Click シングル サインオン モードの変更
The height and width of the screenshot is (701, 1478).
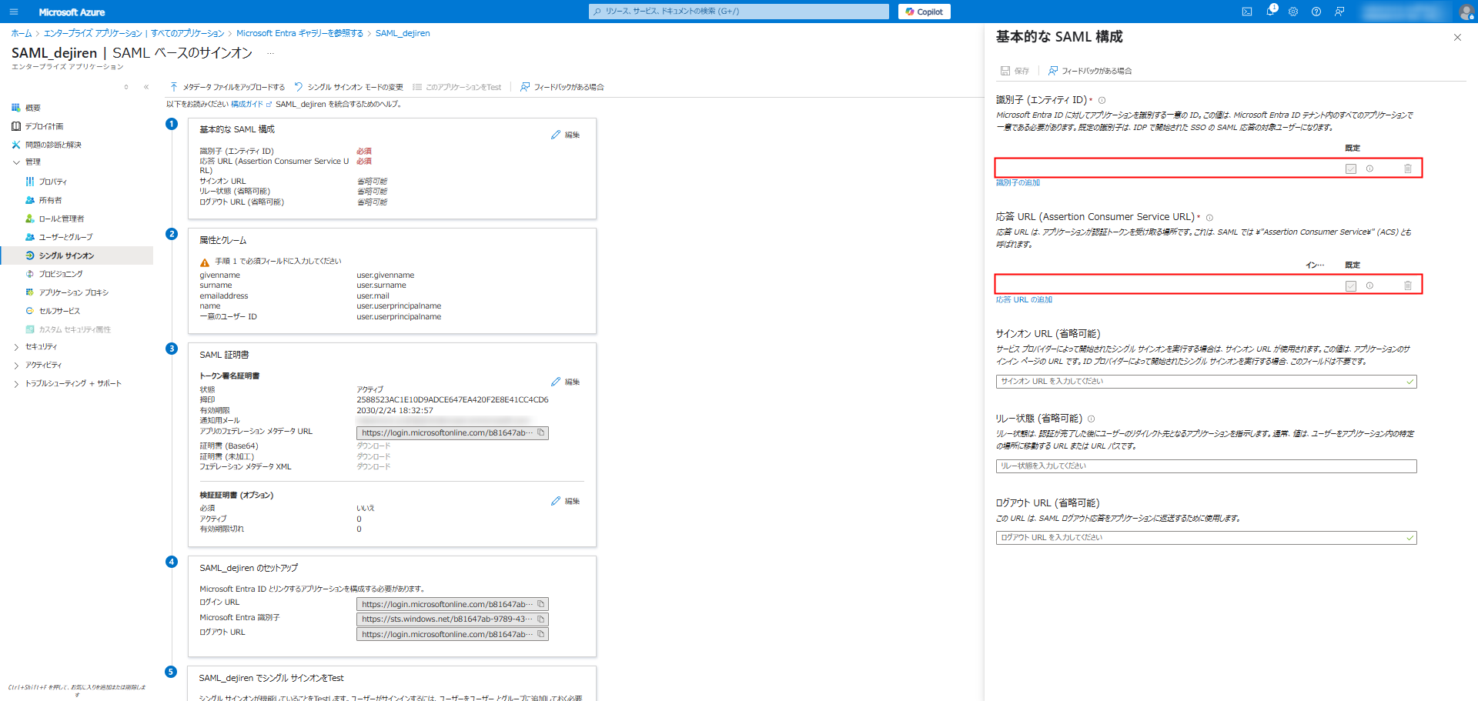pos(349,87)
